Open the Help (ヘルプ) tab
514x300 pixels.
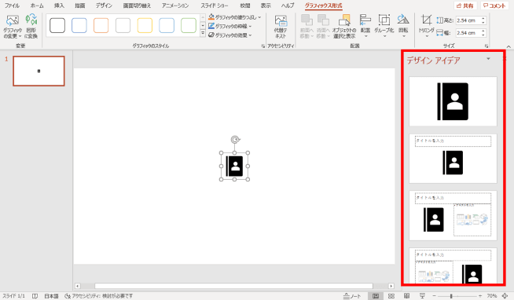tap(288, 5)
